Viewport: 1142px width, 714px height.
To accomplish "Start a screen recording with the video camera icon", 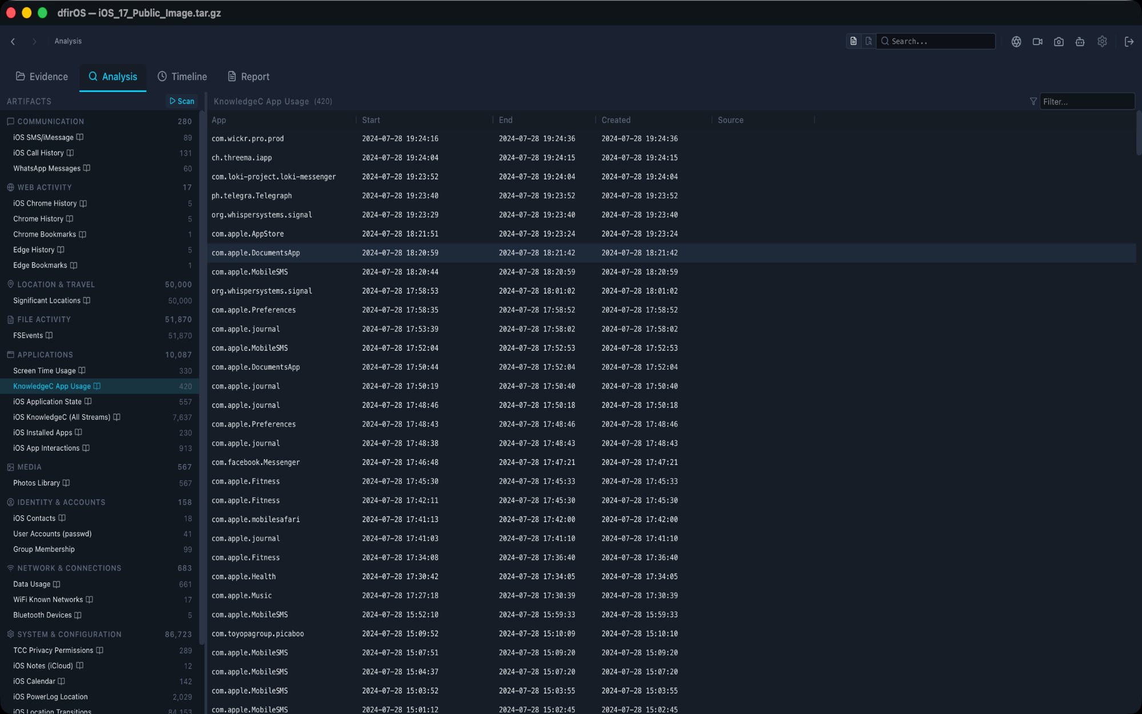I will coord(1038,41).
